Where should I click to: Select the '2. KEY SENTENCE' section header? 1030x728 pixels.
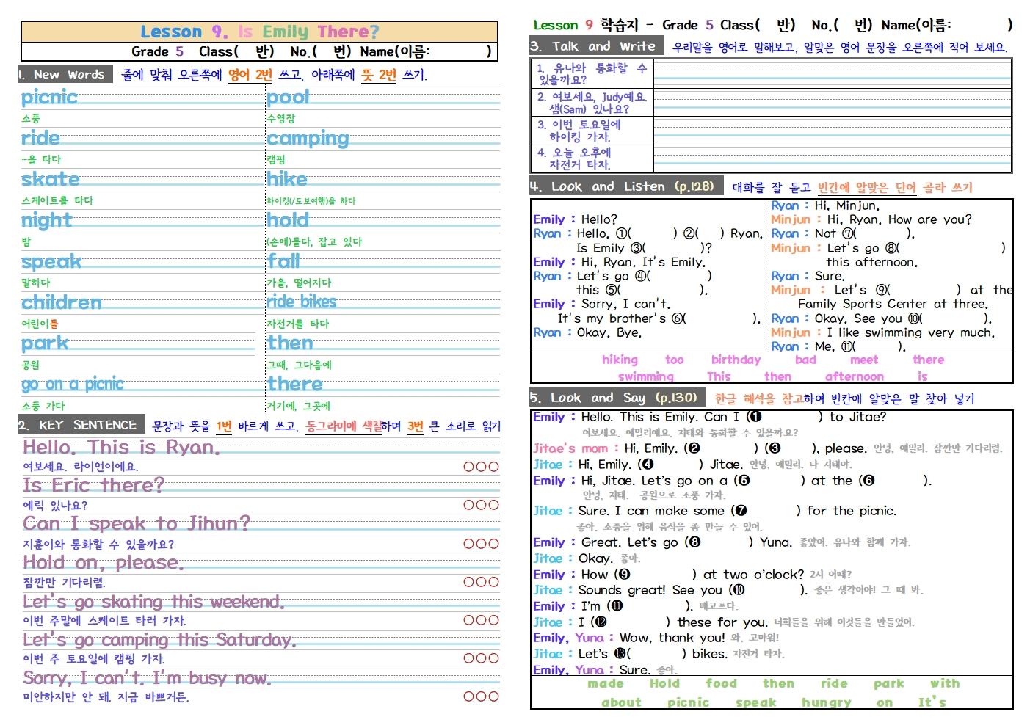pyautogui.click(x=81, y=425)
